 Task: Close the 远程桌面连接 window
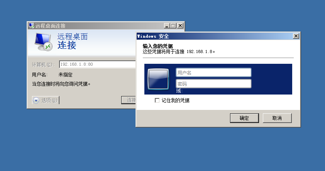click(x=180, y=26)
